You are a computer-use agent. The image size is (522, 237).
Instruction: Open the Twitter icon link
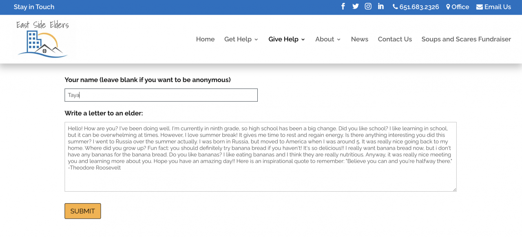click(x=356, y=6)
